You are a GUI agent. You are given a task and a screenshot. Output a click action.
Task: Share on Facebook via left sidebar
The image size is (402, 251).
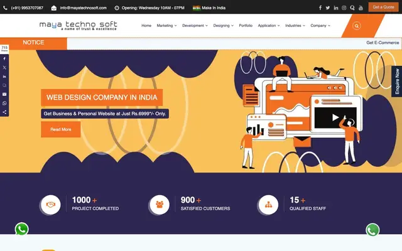pyautogui.click(x=4, y=58)
